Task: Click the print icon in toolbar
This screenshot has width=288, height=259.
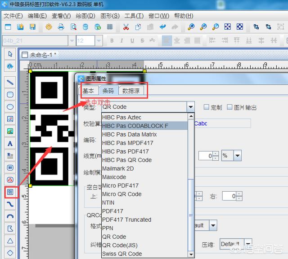Action: (x=61, y=27)
